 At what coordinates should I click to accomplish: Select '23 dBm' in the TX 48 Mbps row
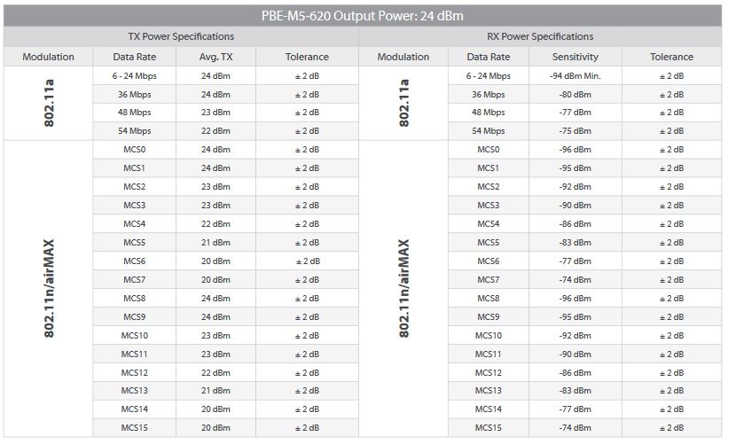pos(215,113)
